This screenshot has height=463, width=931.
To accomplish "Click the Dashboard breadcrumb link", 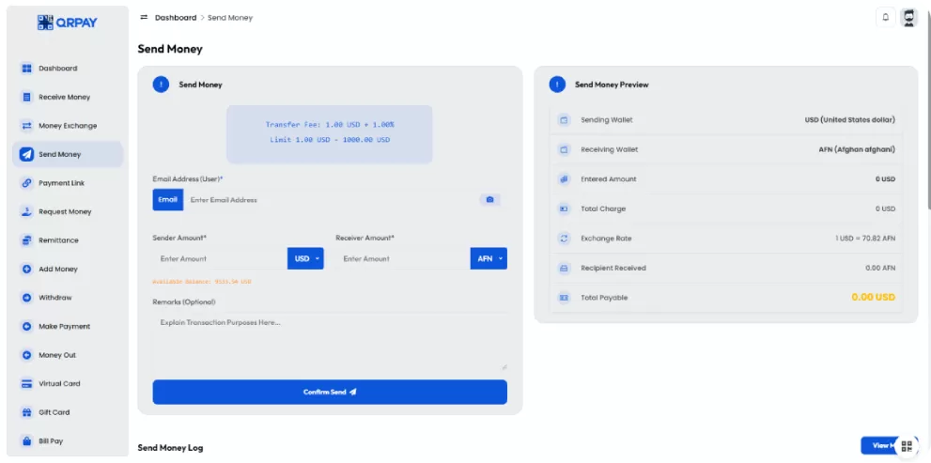I will (x=176, y=18).
